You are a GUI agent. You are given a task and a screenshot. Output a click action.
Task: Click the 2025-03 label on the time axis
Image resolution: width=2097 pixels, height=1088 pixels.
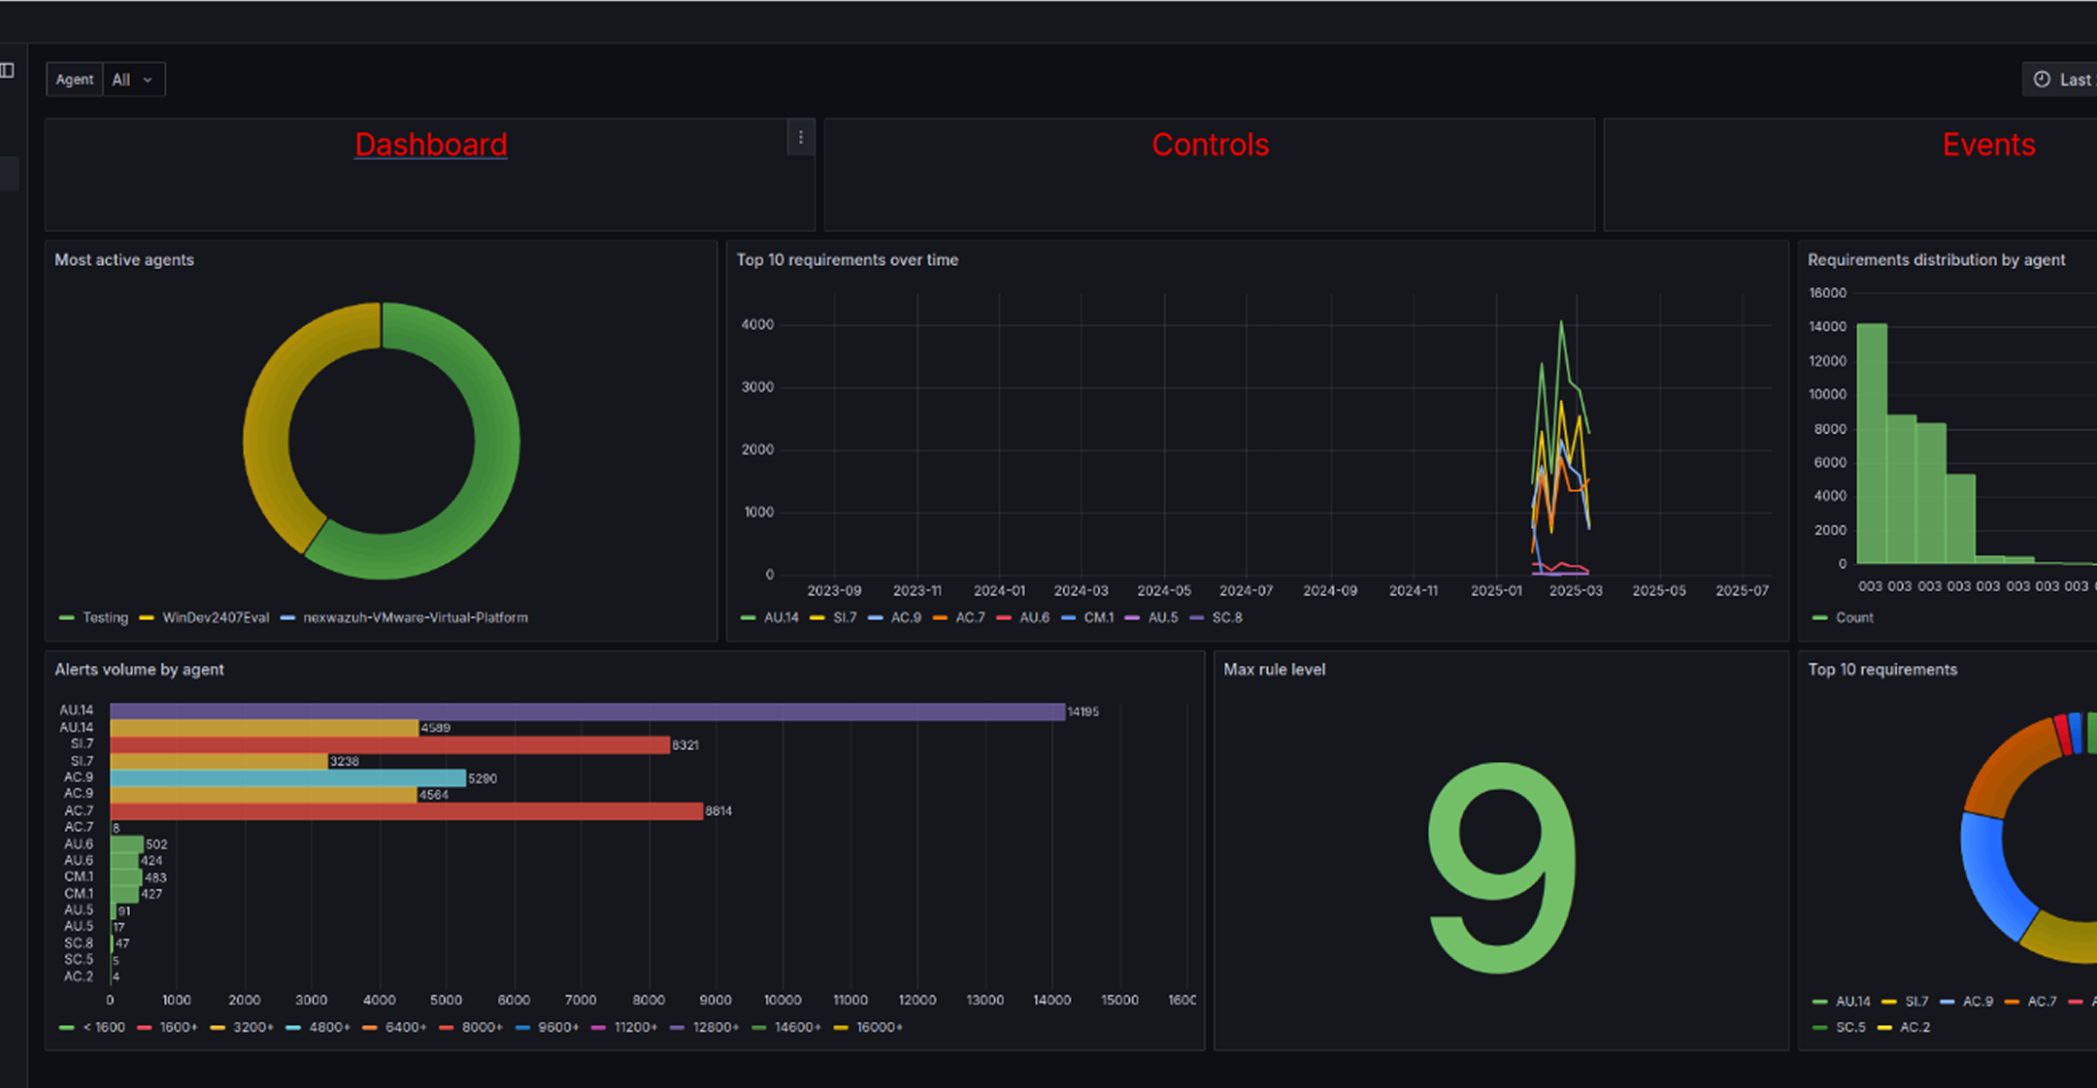[x=1576, y=590]
